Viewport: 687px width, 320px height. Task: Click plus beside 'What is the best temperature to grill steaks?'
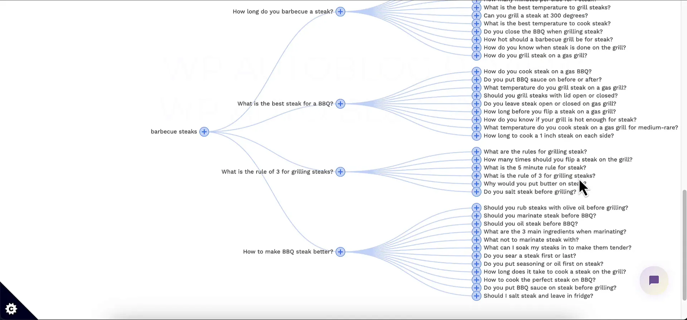tap(476, 7)
